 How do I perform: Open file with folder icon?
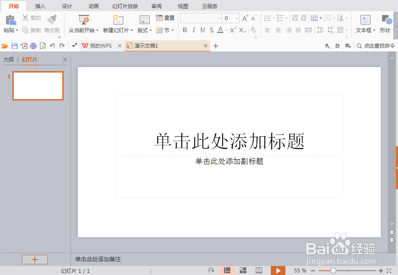coord(5,46)
